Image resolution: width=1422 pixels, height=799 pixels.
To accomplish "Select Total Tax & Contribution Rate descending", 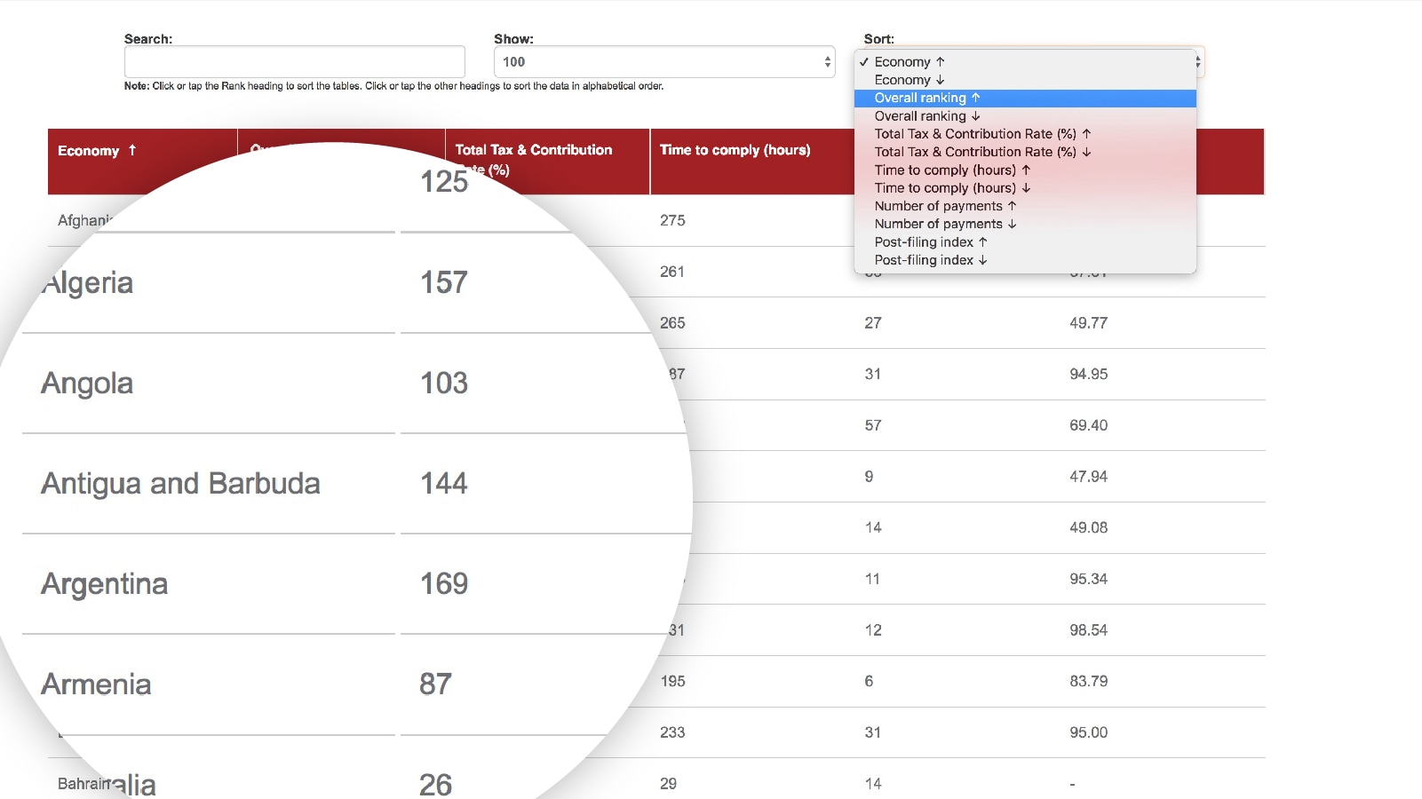I will (981, 152).
